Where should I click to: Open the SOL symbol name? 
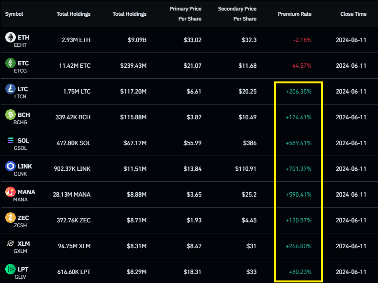(x=23, y=140)
